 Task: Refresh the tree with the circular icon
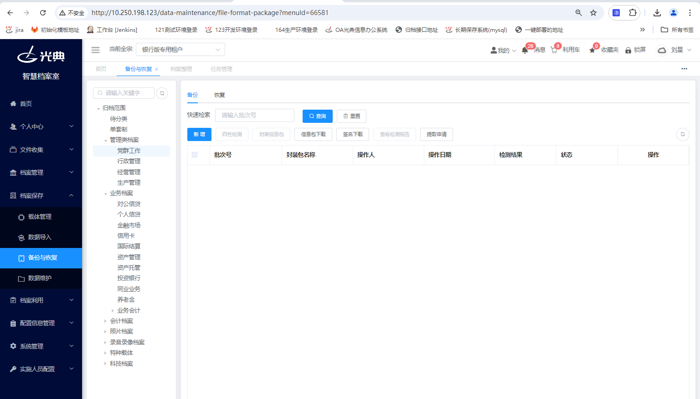[x=162, y=93]
